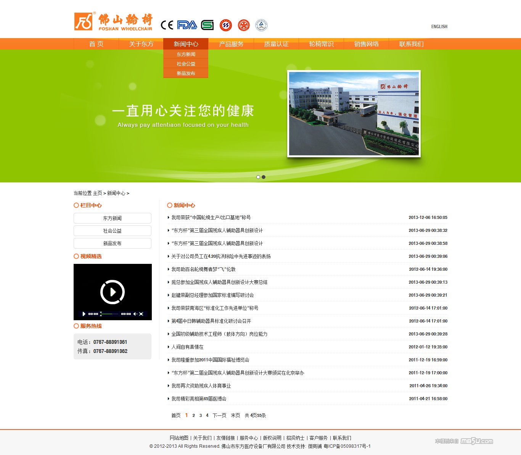
Task: Click the large circular play button on the video
Action: point(113,292)
